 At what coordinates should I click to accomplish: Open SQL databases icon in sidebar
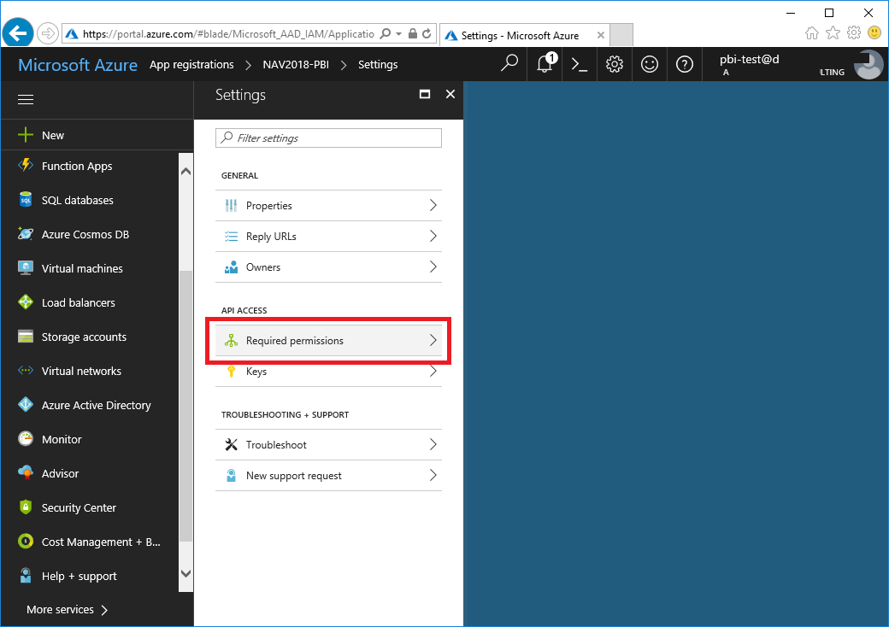26,199
